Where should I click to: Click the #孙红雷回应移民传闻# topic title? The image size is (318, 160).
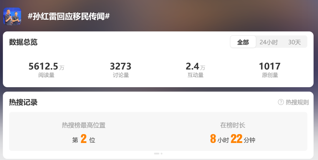[69, 16]
